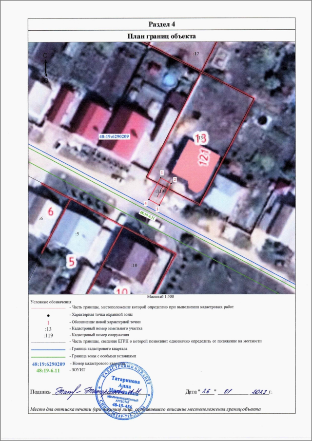Image resolution: width=312 pixels, height=441 pixels.
Task: Click the blue line sample for cadastral quarter boundary
Action: (x=48, y=349)
